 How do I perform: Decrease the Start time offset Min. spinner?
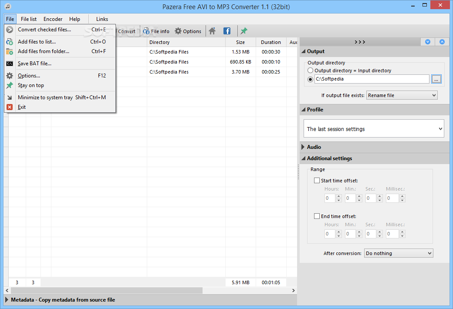pyautogui.click(x=359, y=200)
